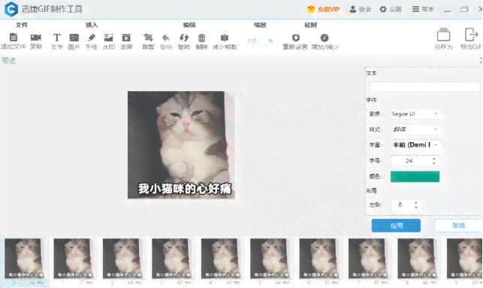Image resolution: width=483 pixels, height=288 pixels.
Task: Click the Cancel (取消) button
Action: pos(458,226)
